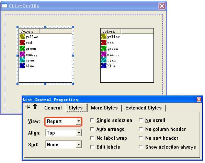
Task: Click the "red" label in left list
Action: (29, 43)
